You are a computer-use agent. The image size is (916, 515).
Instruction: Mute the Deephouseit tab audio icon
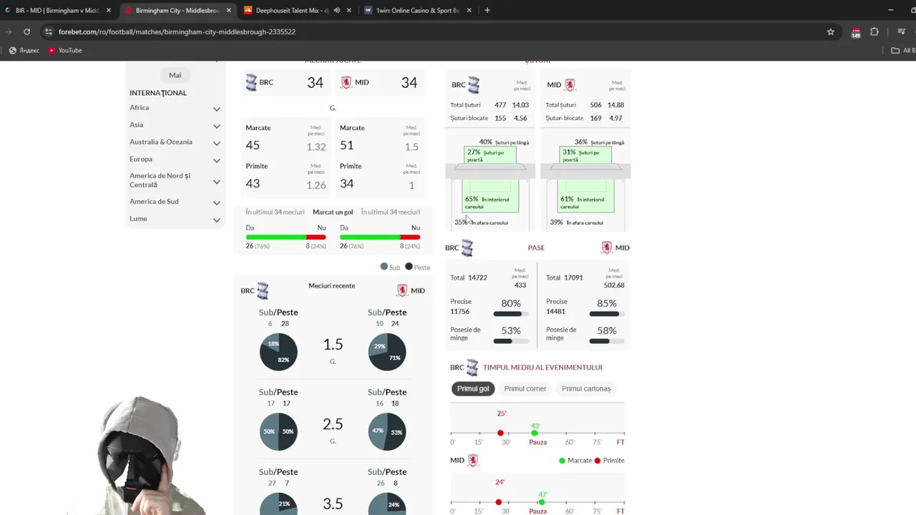(337, 10)
